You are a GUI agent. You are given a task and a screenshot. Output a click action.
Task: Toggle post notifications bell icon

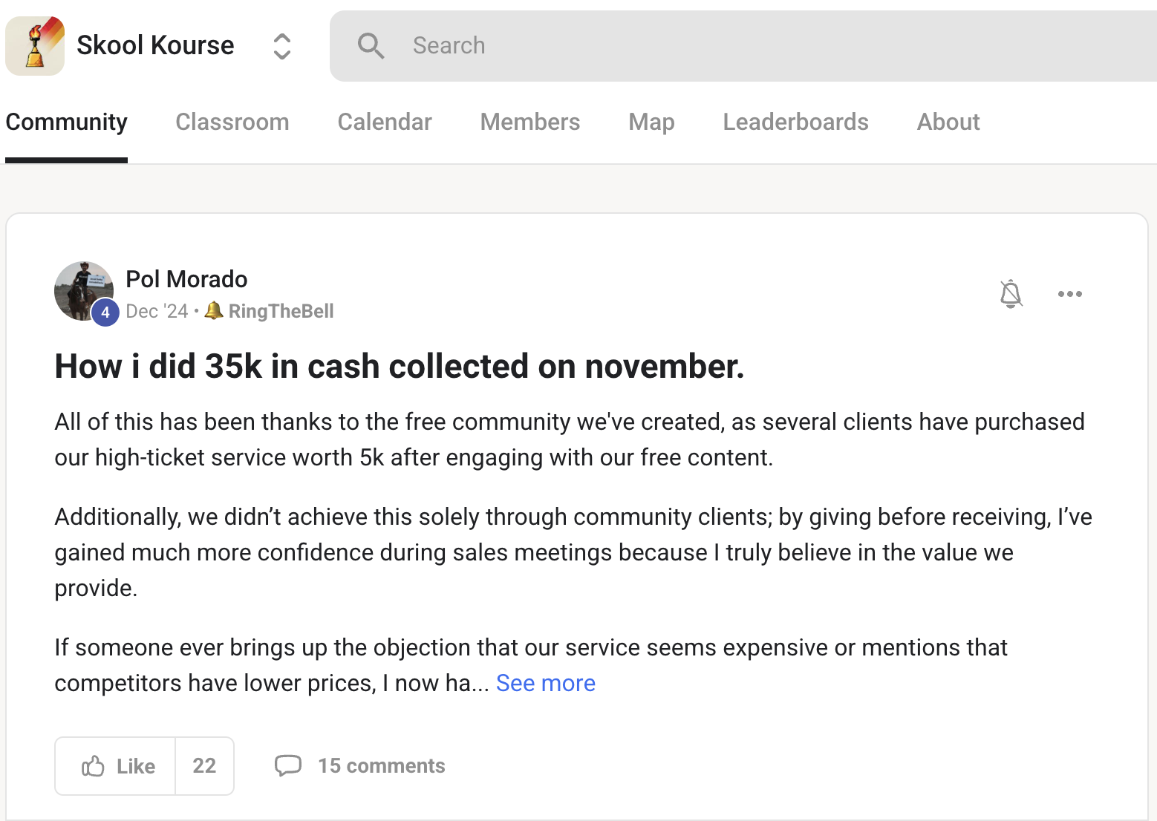(1011, 294)
